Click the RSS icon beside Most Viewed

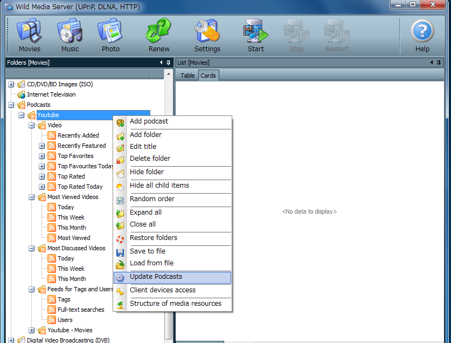point(52,238)
